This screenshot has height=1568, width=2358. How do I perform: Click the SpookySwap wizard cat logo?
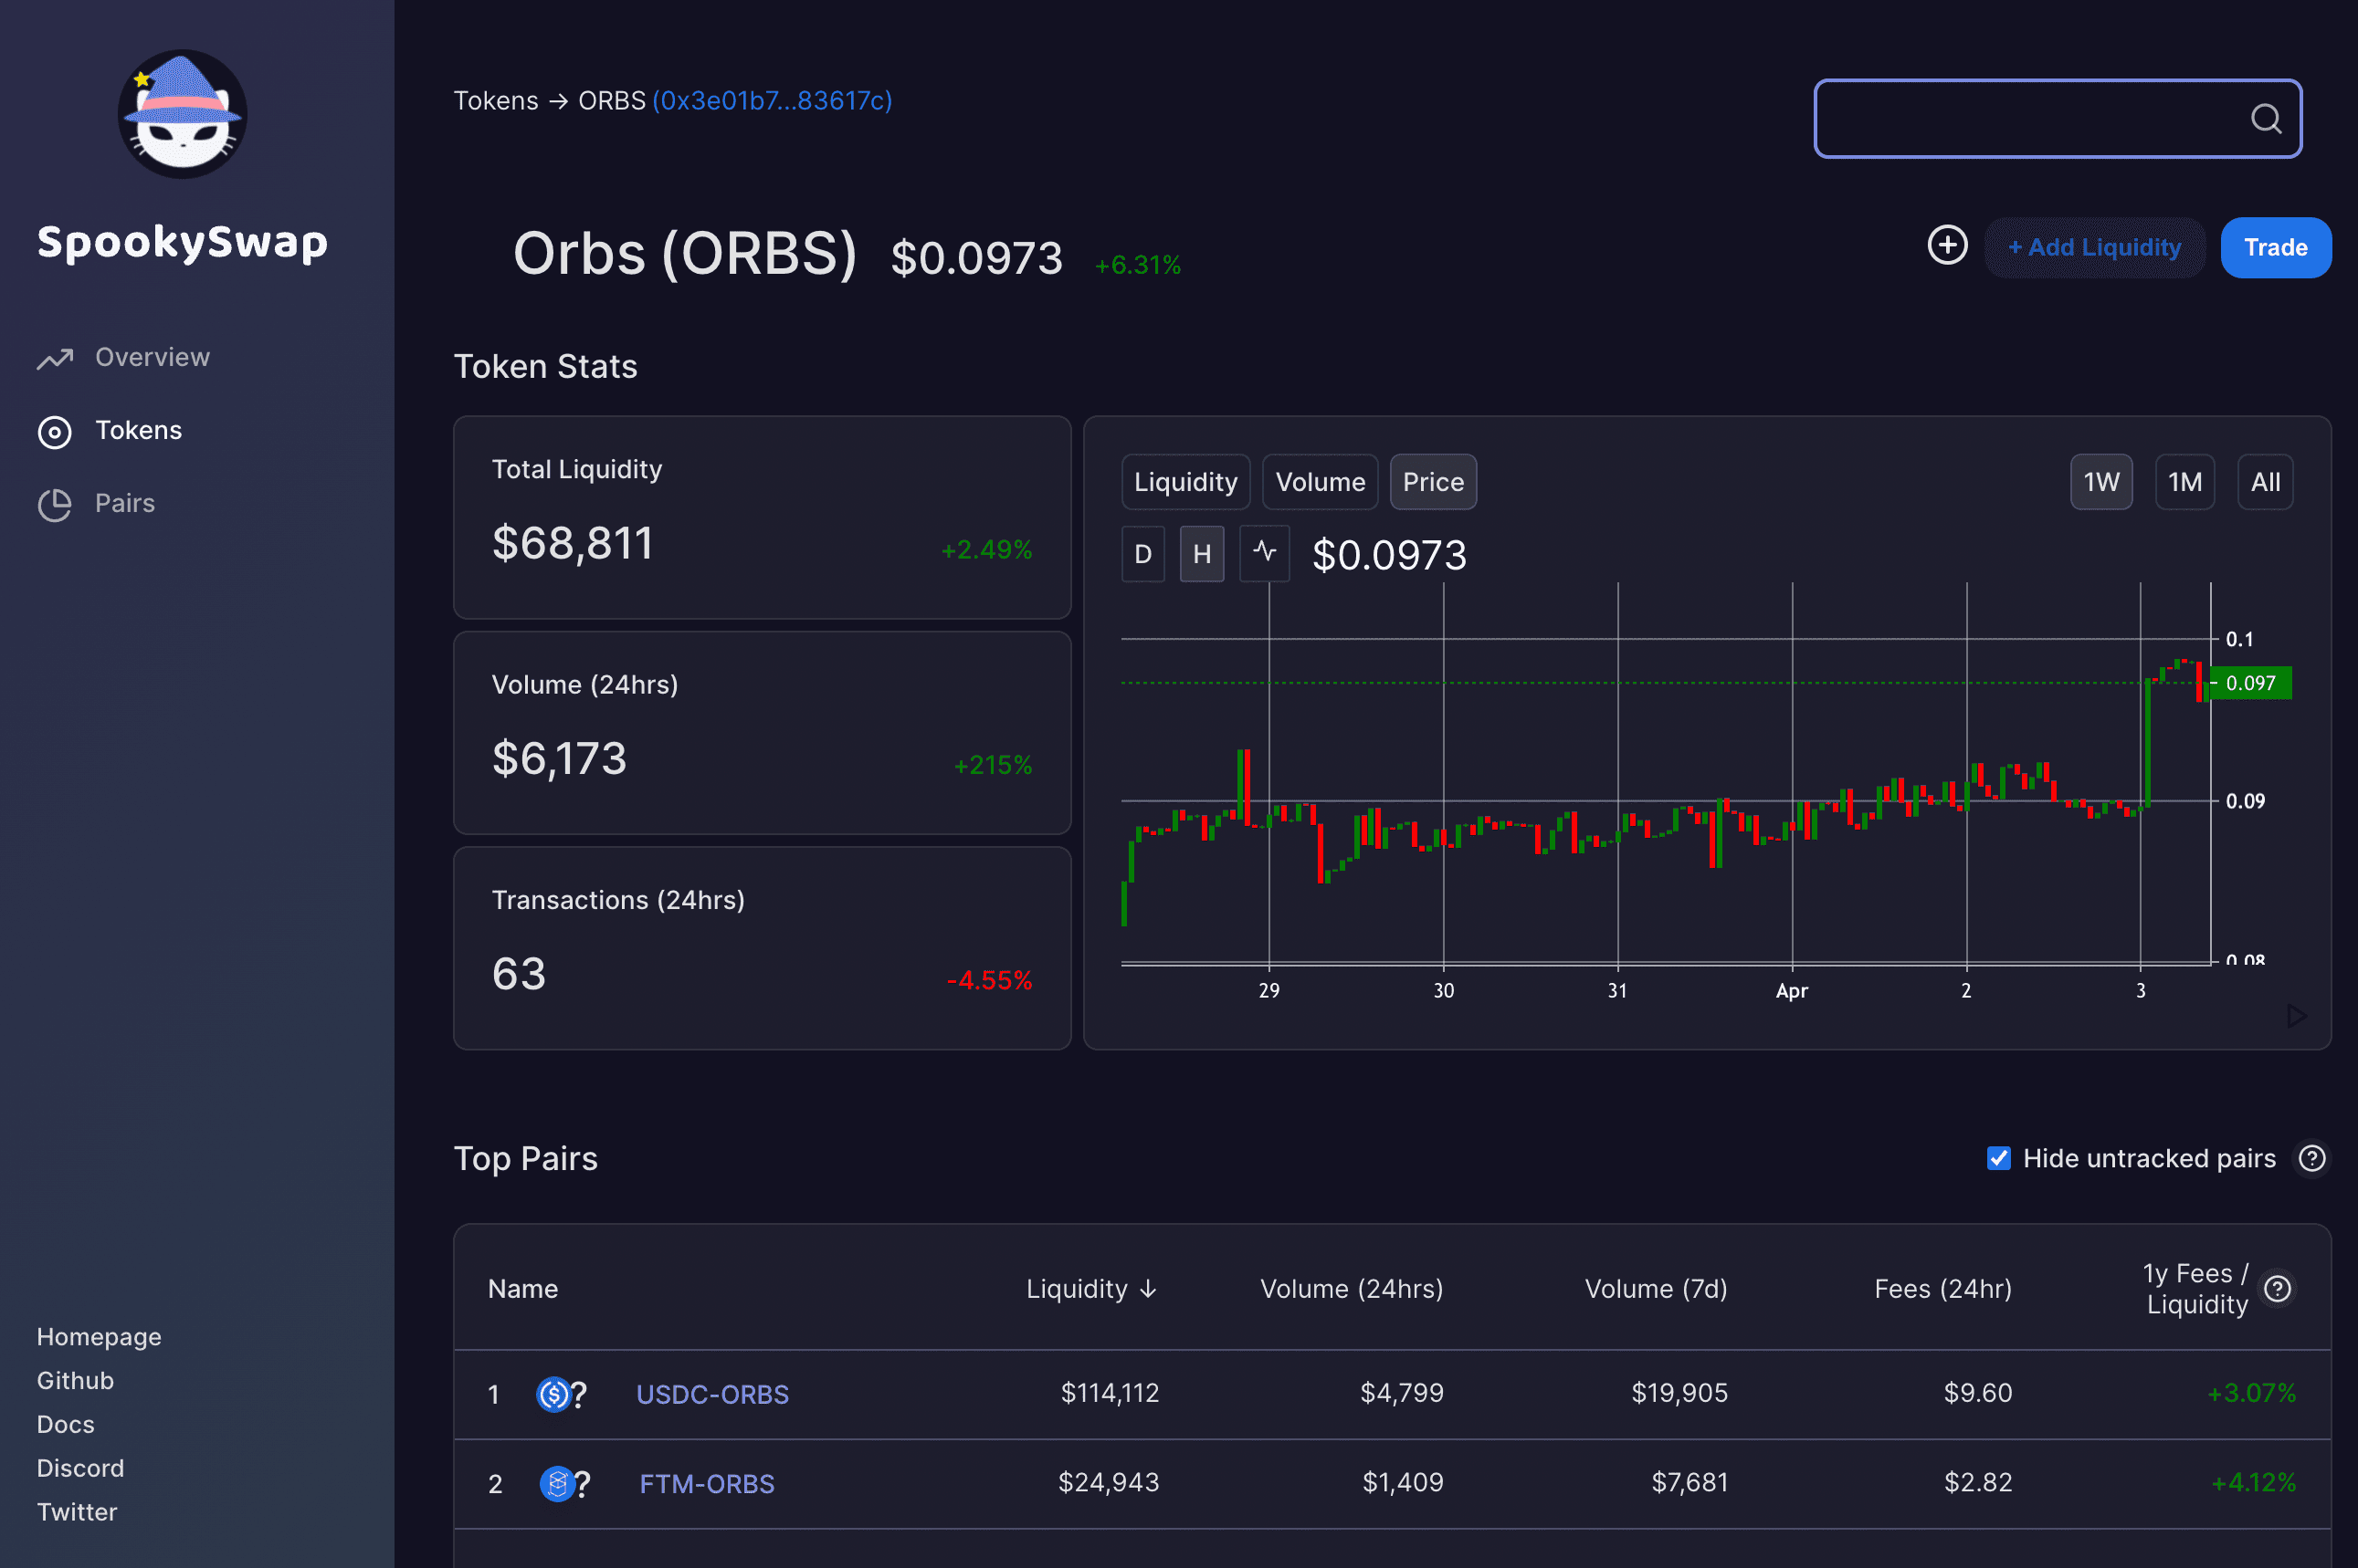pyautogui.click(x=182, y=114)
